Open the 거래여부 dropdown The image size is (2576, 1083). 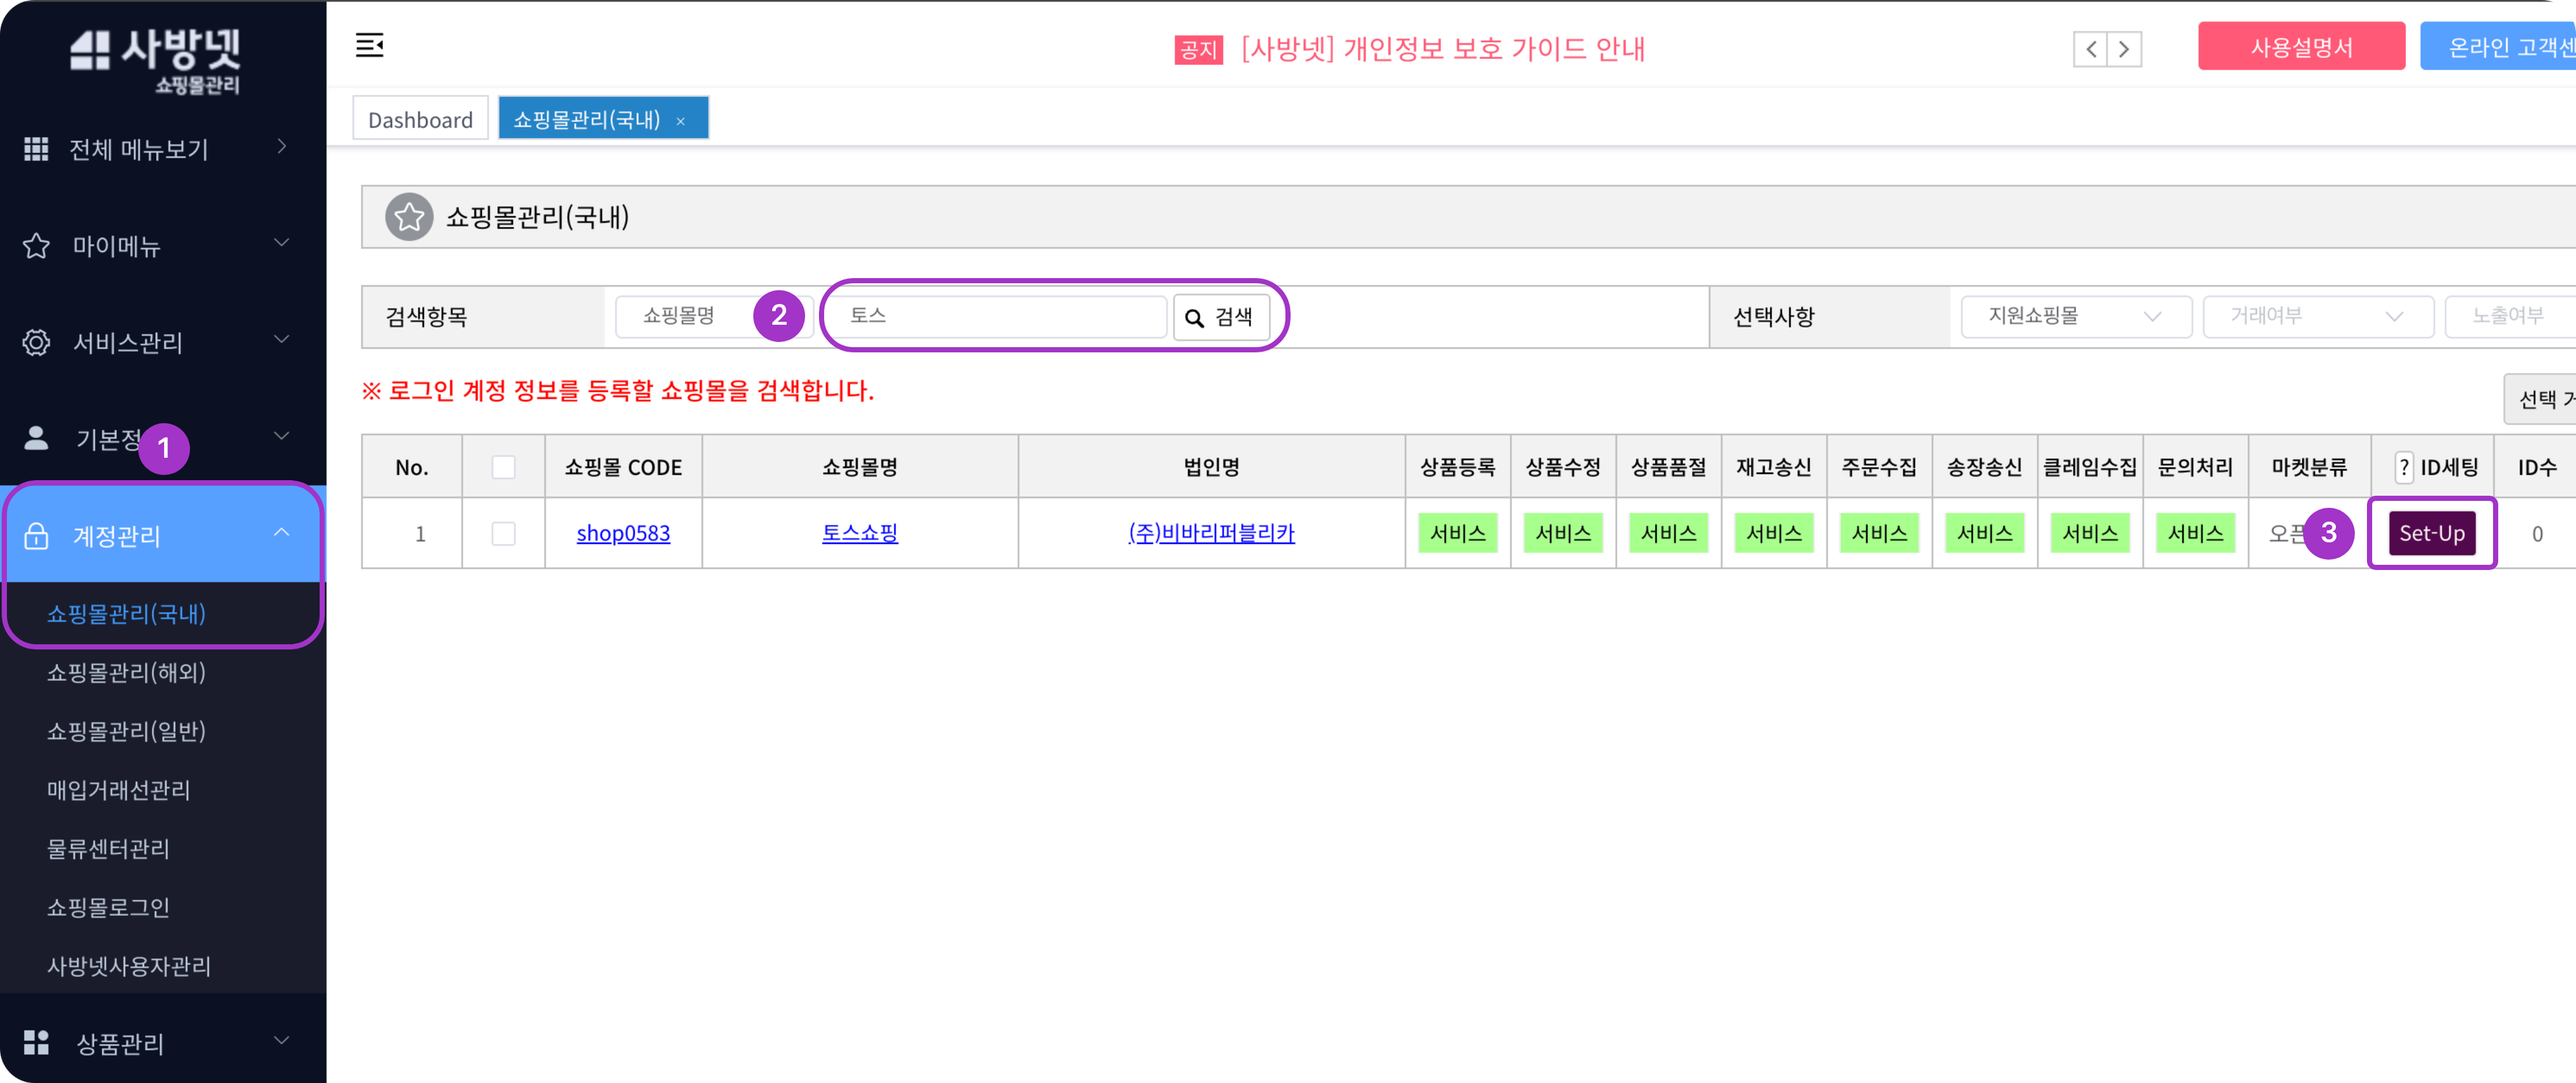[2317, 316]
